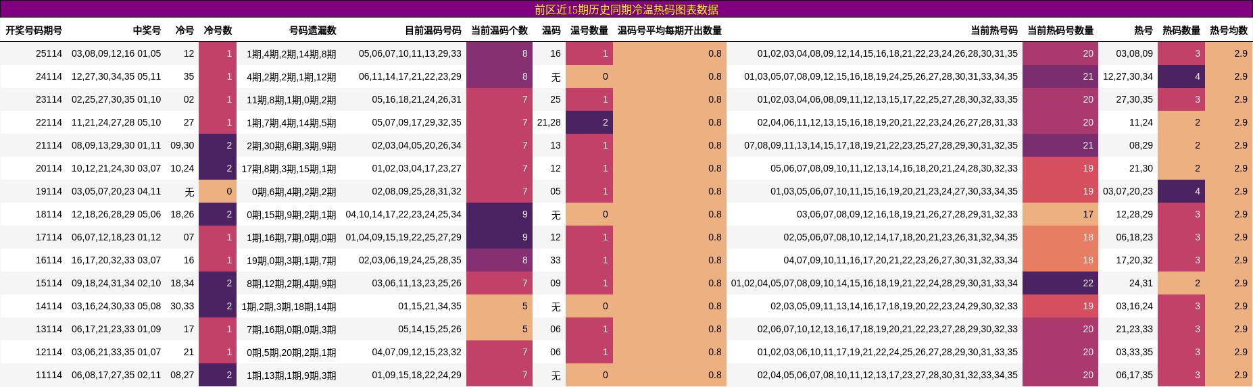Click the 冷号数 column header
This screenshot has height=387, width=1253.
(218, 30)
